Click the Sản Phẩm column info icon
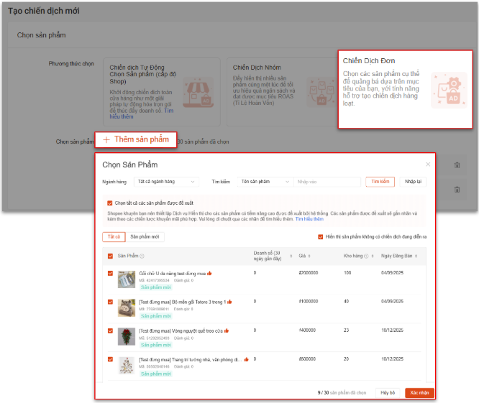 142,256
